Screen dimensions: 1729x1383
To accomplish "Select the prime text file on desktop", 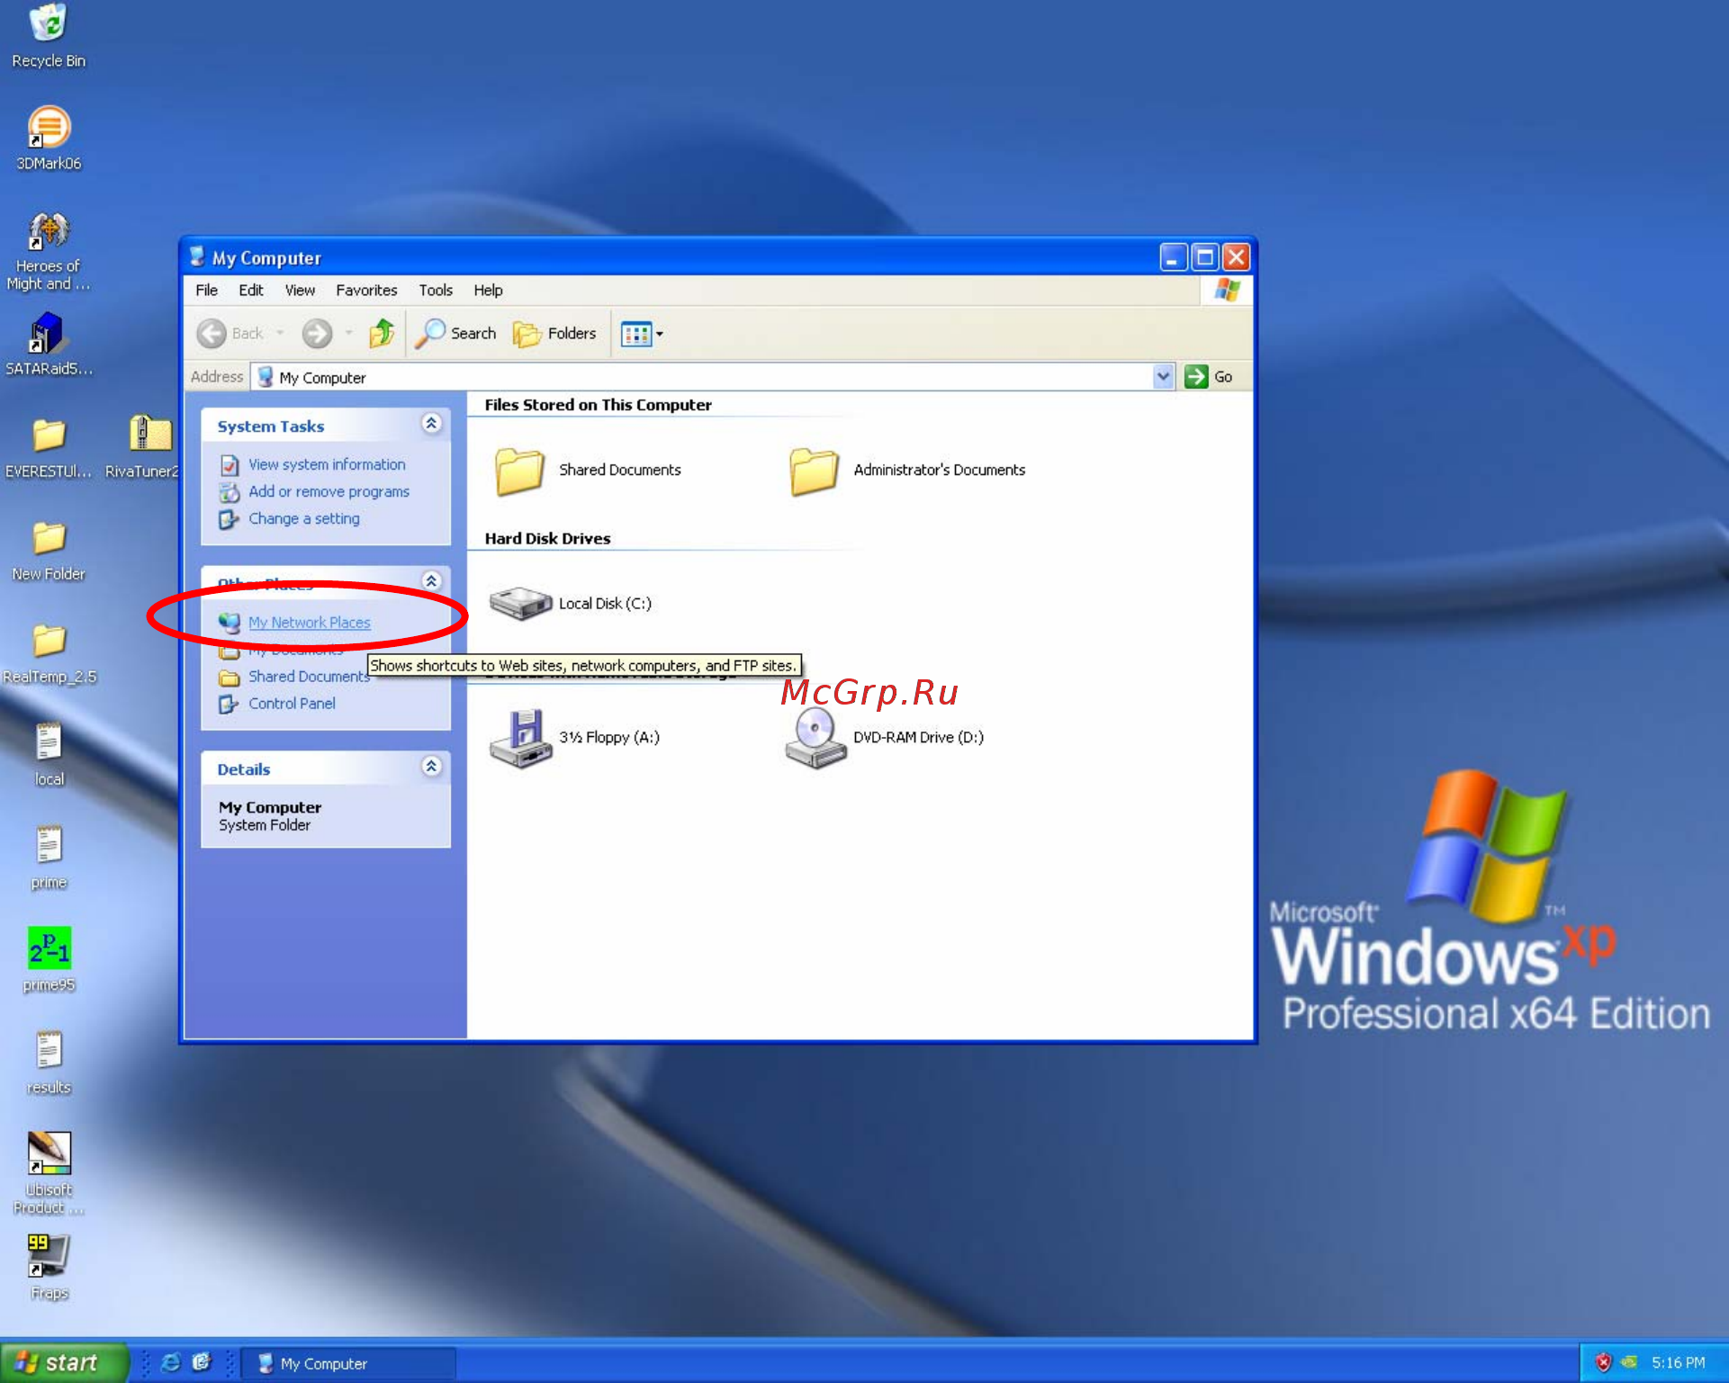I will [x=49, y=857].
